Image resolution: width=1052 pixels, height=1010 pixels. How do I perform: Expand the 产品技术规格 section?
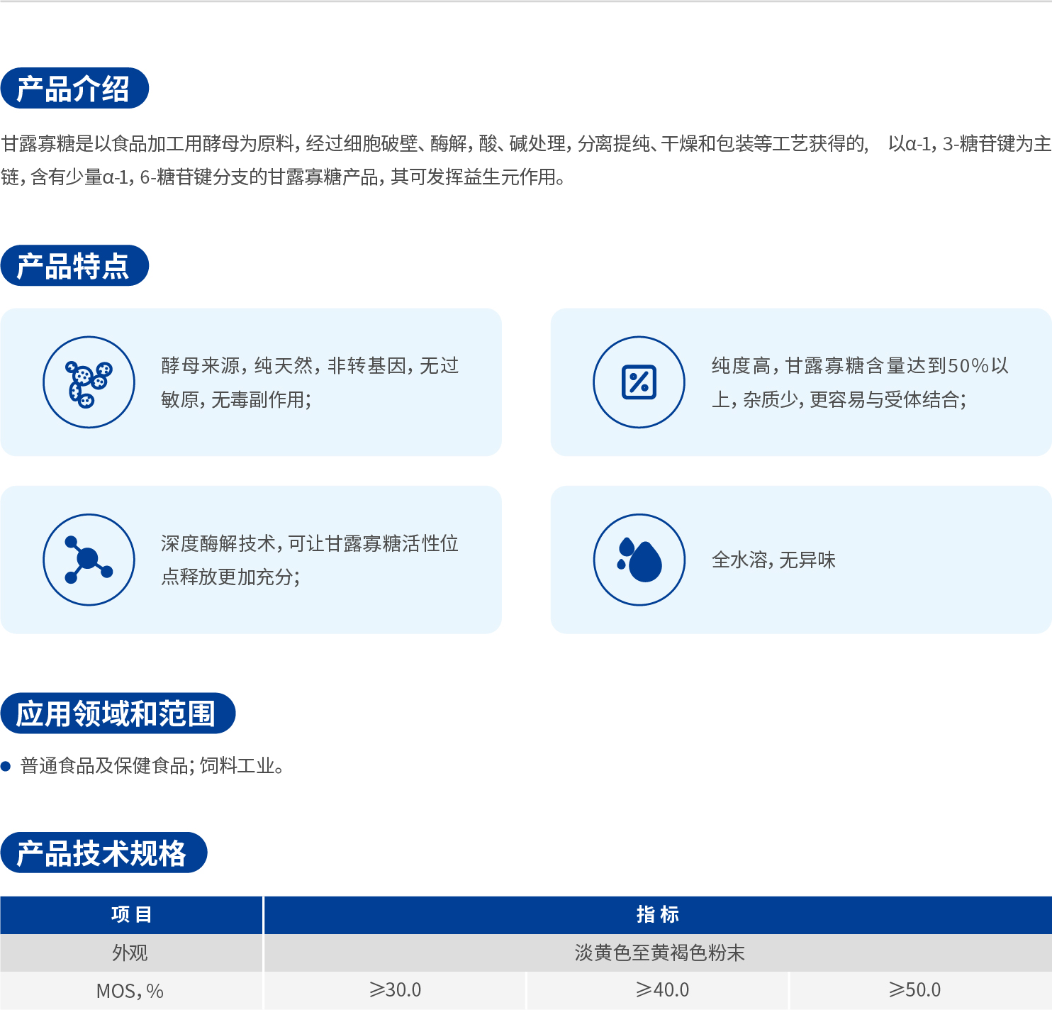point(103,854)
